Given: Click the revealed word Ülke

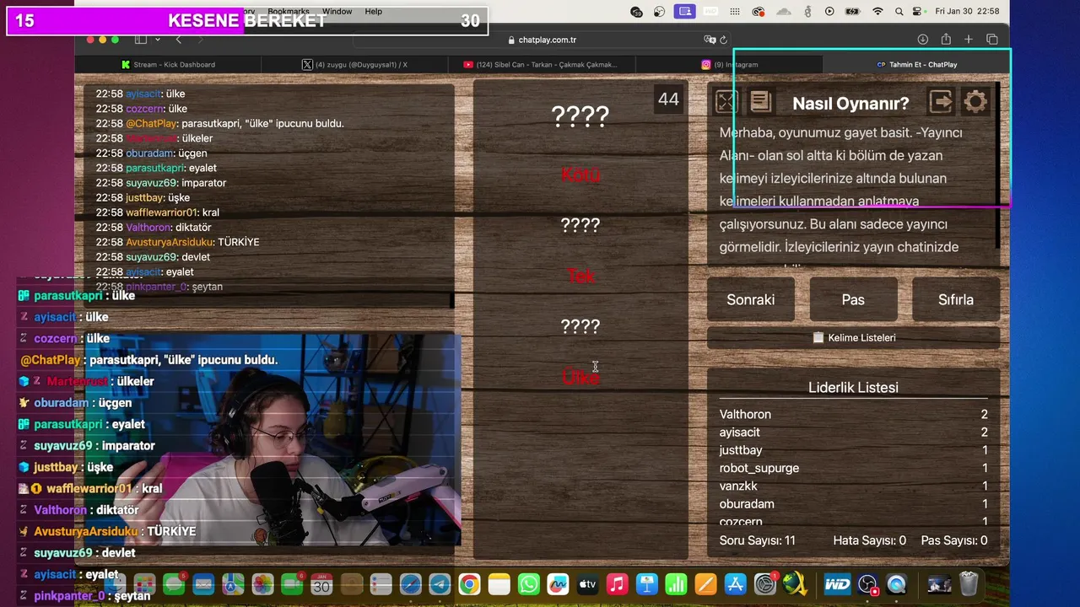Looking at the screenshot, I should 580,378.
